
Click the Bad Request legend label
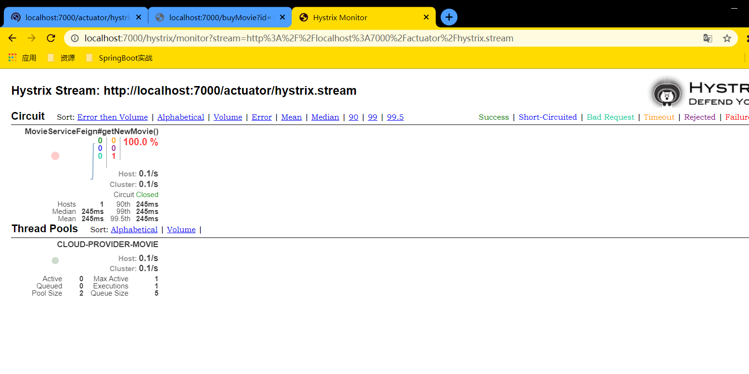(611, 117)
